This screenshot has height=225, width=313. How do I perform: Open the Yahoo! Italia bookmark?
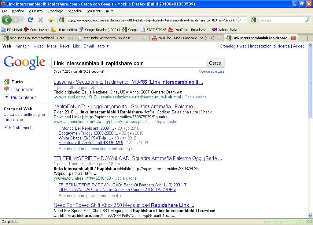tap(225, 30)
